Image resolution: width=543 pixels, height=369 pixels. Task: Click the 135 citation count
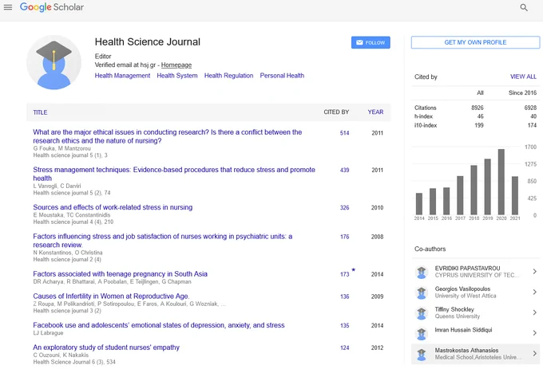click(x=345, y=325)
